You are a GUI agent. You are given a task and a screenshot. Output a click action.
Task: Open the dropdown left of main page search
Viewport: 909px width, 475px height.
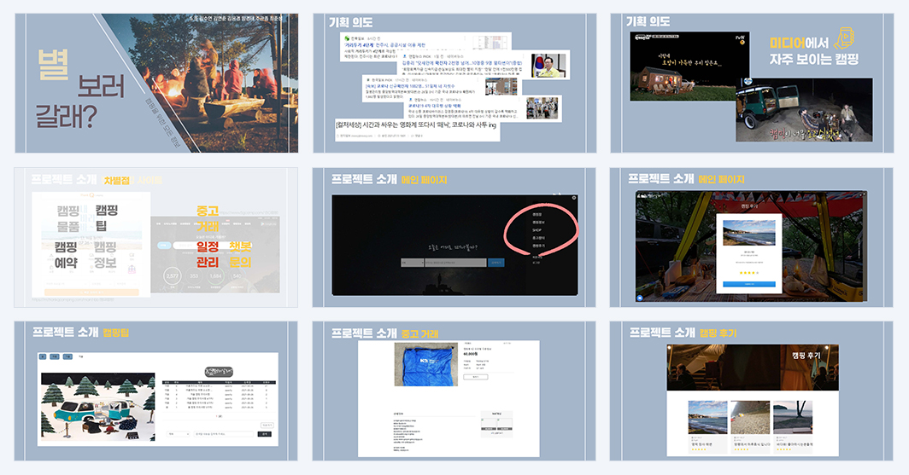tap(412, 263)
